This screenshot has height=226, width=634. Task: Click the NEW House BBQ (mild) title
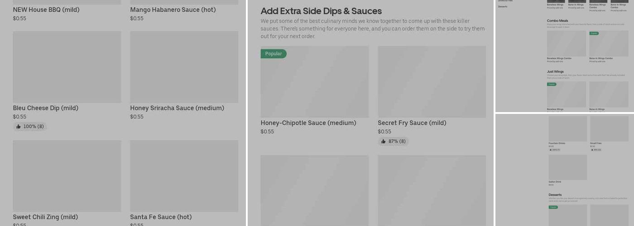[46, 9]
